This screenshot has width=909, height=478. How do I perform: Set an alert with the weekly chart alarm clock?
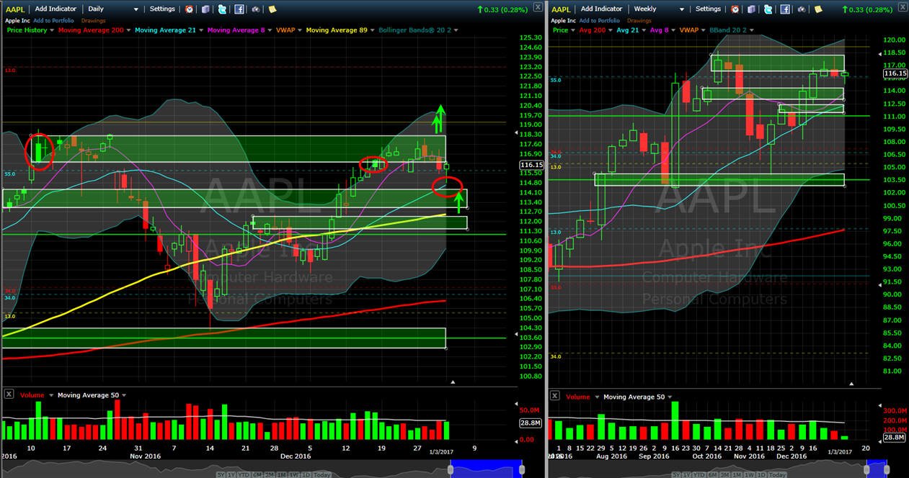tap(735, 9)
